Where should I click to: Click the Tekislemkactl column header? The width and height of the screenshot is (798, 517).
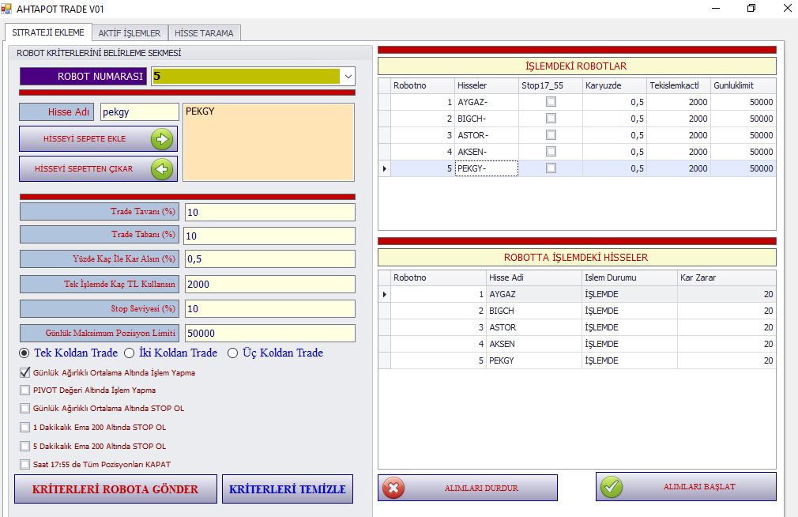coord(679,85)
